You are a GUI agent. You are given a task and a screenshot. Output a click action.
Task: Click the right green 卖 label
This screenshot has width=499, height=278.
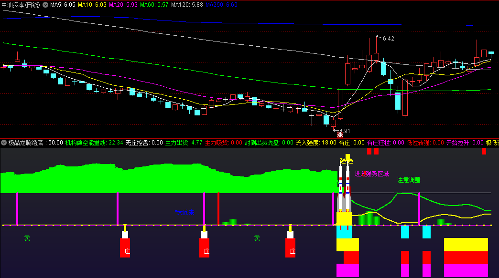(257, 238)
